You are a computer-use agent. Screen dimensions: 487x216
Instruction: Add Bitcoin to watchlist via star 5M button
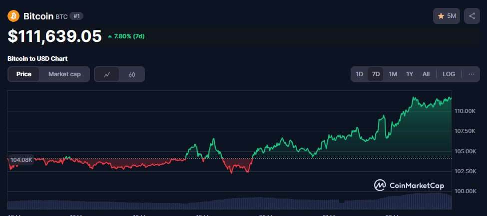[x=447, y=16]
